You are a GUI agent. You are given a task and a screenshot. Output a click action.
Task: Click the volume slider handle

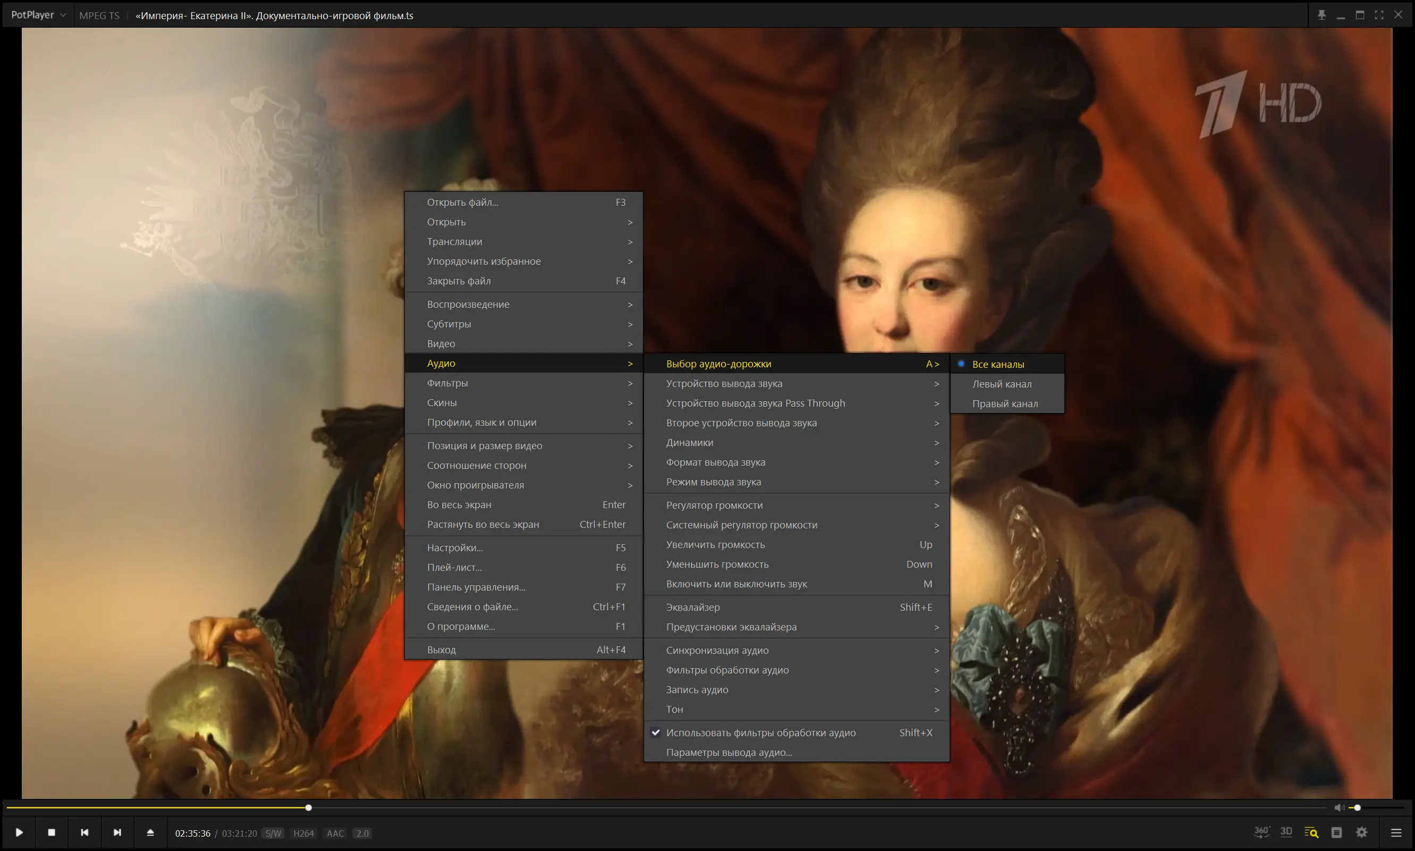(1357, 807)
